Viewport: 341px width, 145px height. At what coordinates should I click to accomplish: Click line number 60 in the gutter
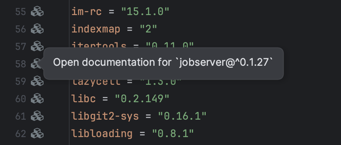[x=21, y=99]
